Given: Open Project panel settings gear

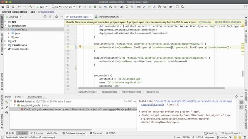Looking at the screenshot, I should tap(57, 17).
